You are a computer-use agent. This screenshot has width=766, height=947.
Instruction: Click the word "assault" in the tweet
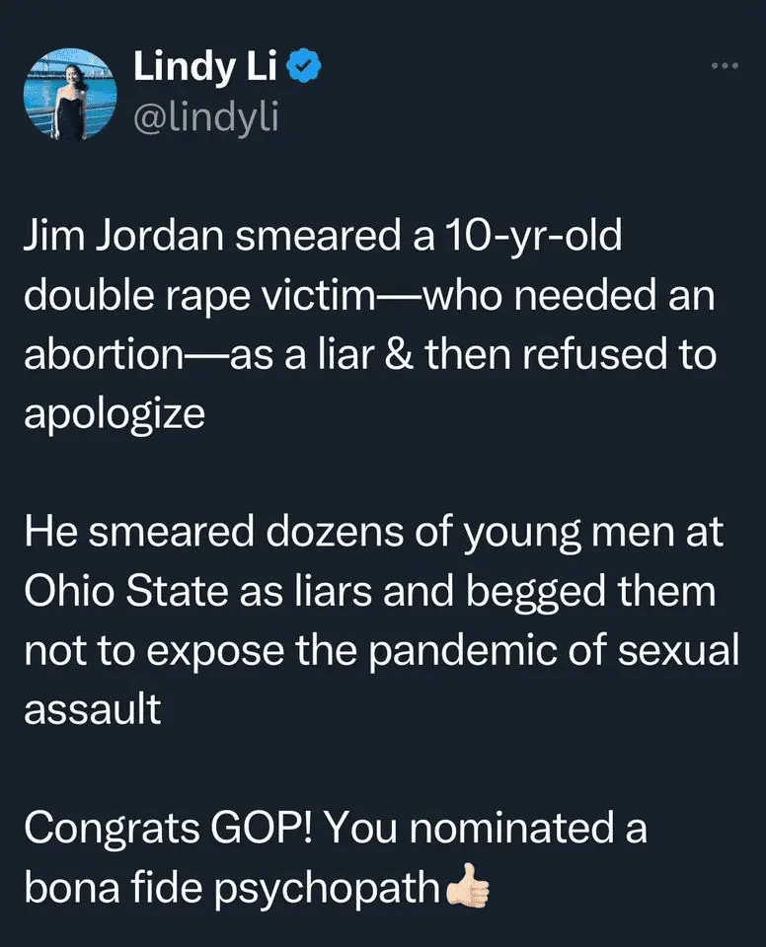[x=93, y=710]
